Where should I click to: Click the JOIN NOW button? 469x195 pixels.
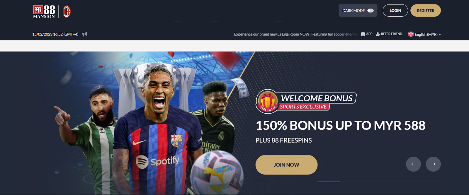click(286, 165)
